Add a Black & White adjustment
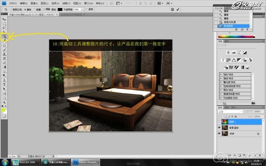 tap(239, 60)
